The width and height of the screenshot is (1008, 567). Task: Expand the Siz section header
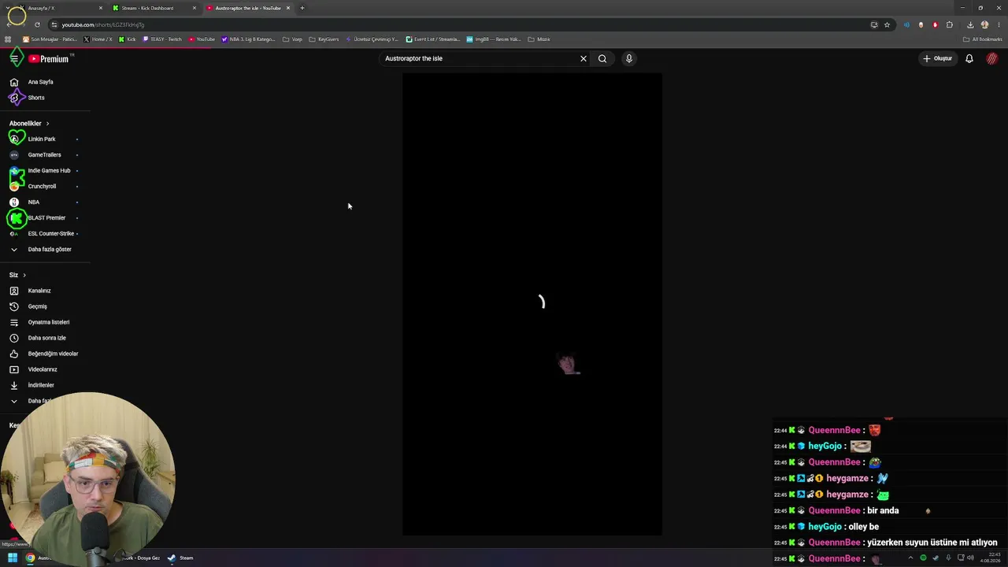pos(18,275)
